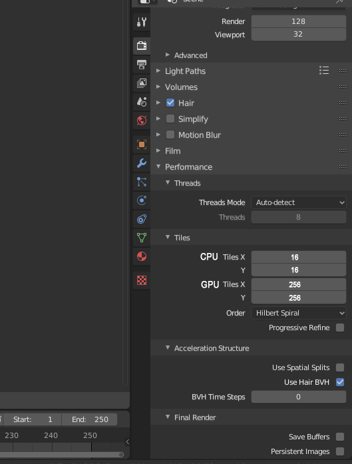Disable the Hair checkbox
This screenshot has width=352, height=464.
(x=170, y=103)
